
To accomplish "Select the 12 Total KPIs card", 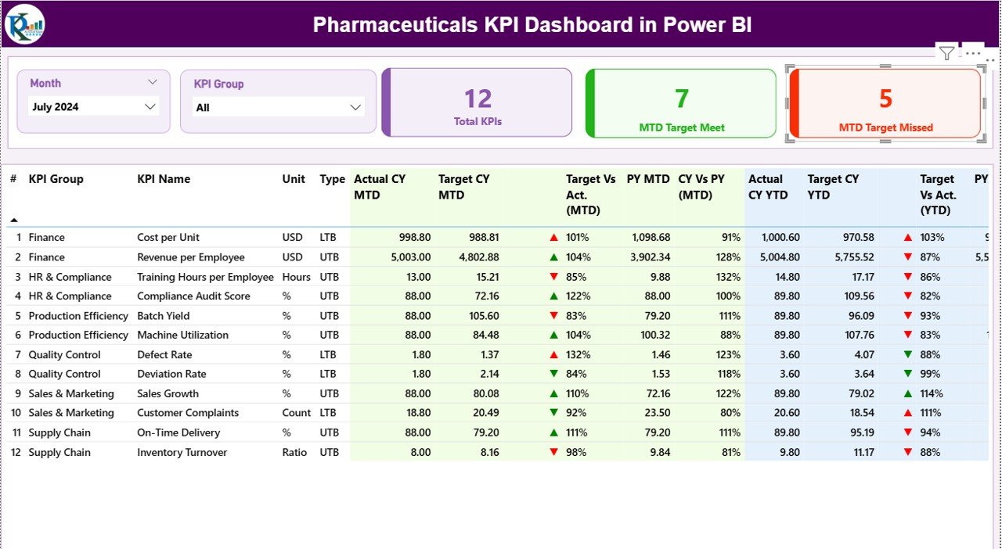I will coord(478,102).
